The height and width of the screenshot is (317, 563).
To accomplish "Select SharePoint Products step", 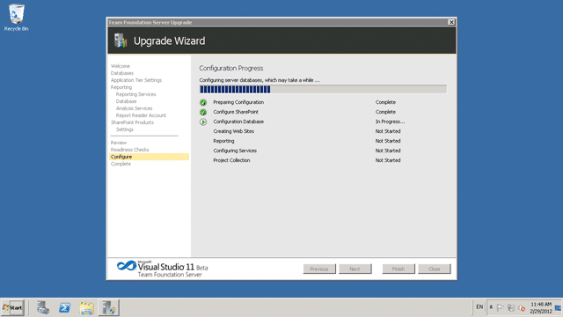I will tap(132, 122).
